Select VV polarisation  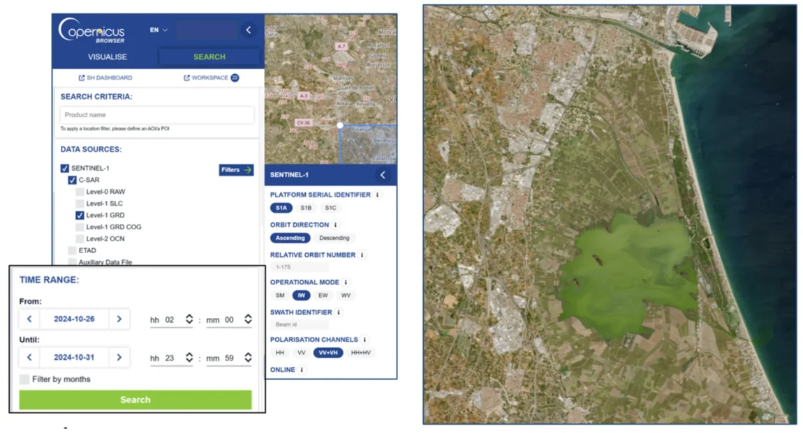pos(301,353)
